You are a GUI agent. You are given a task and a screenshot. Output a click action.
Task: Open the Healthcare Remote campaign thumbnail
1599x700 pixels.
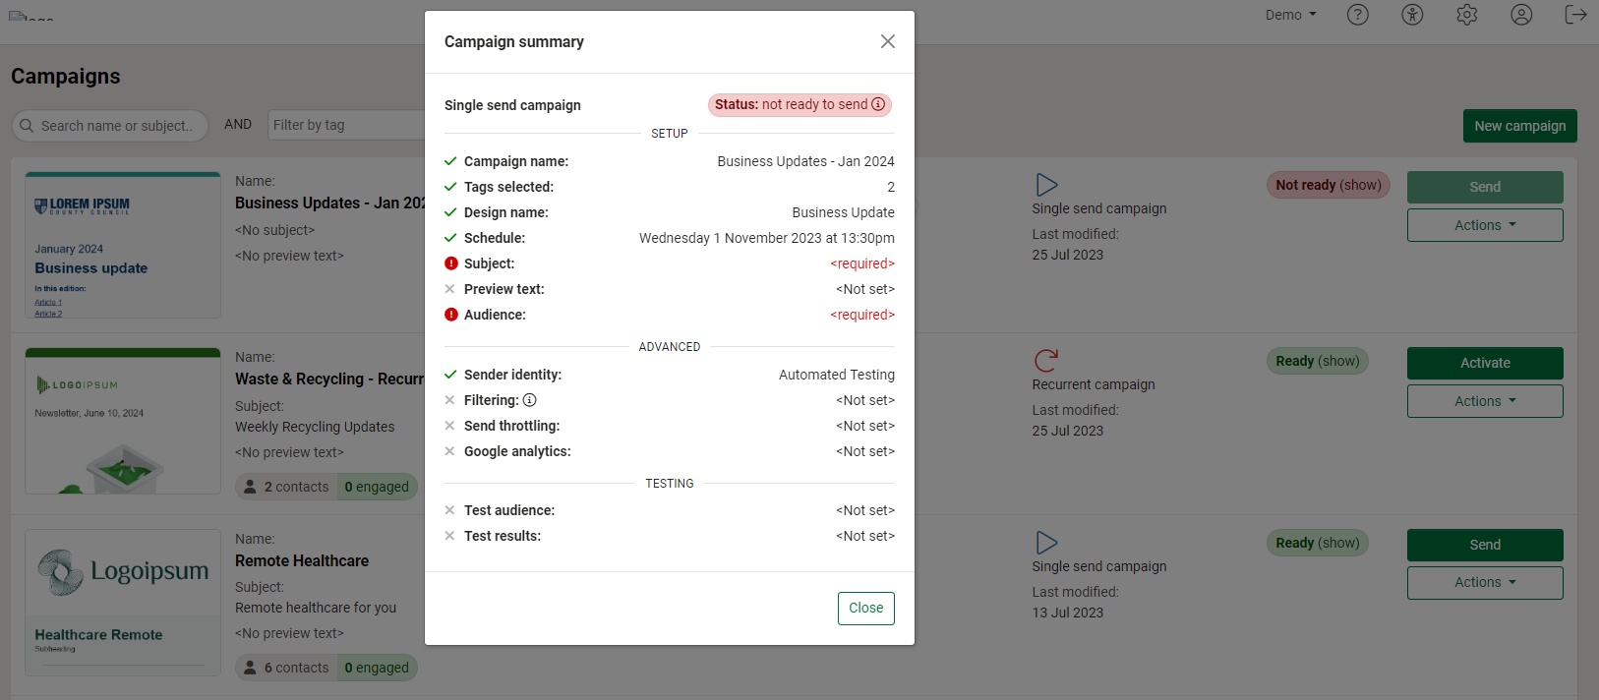click(x=123, y=602)
